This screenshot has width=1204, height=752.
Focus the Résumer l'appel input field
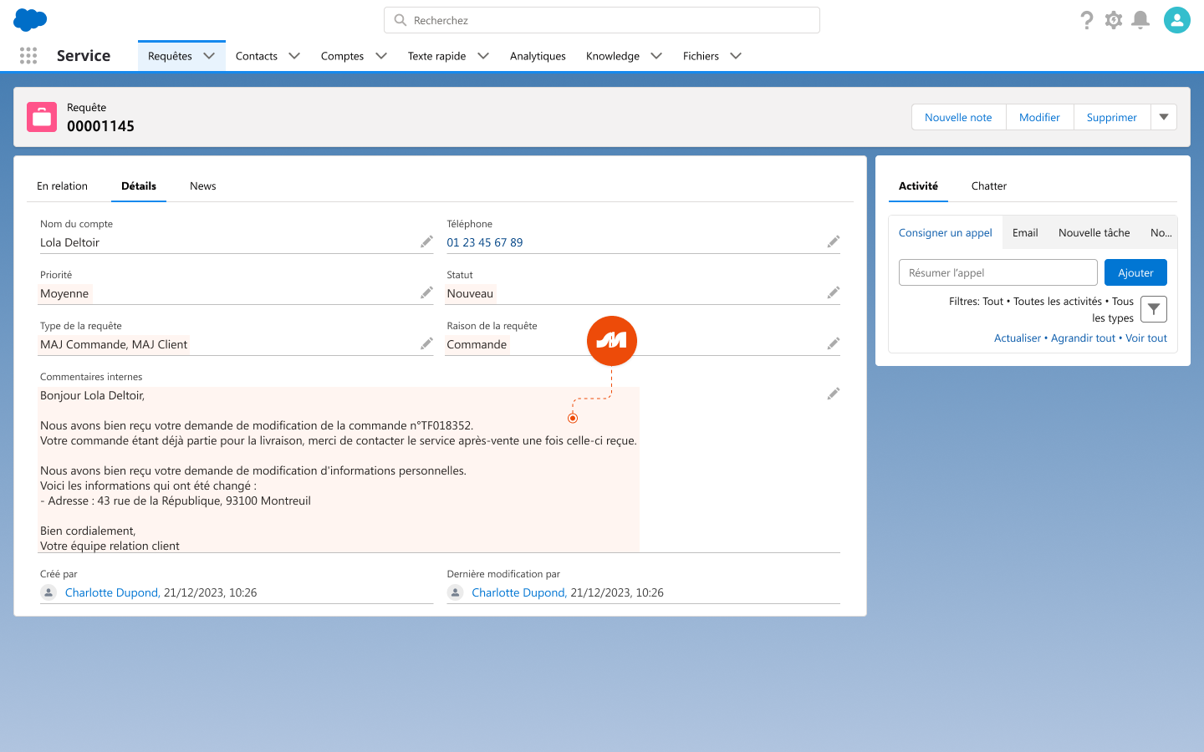tap(998, 272)
